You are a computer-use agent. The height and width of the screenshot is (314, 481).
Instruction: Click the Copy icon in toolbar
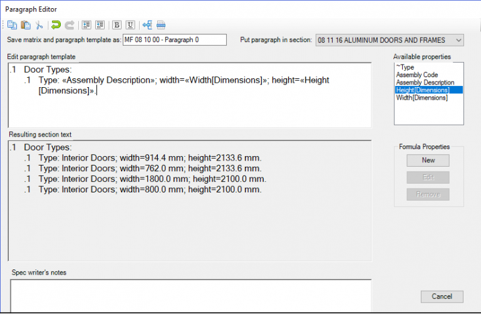coord(12,25)
